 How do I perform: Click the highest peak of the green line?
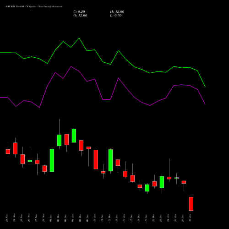[x=79, y=38]
